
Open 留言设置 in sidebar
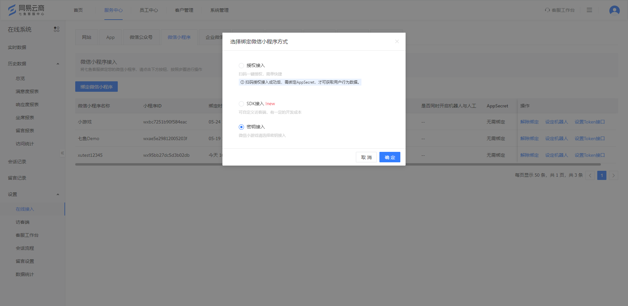25,261
